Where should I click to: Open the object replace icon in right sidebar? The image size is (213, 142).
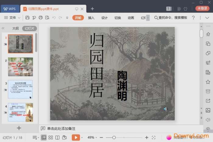[208, 44]
